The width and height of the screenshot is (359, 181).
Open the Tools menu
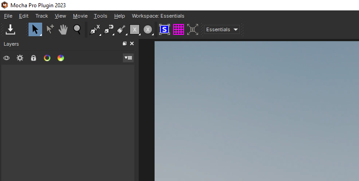pos(101,16)
